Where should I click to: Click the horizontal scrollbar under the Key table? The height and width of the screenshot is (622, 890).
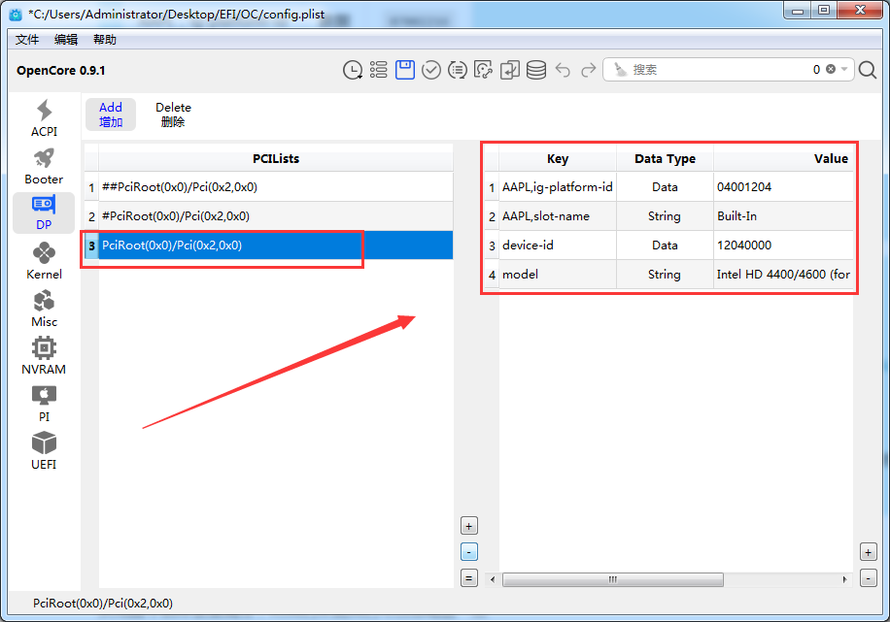(x=612, y=579)
